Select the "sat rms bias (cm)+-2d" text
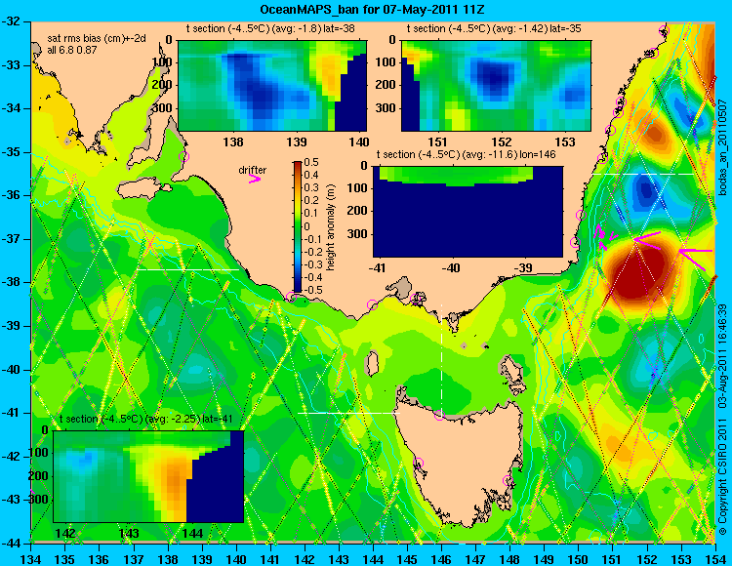The image size is (732, 566). 97,38
